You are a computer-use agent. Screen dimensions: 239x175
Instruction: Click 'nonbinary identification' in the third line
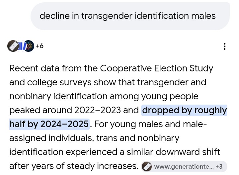[x=58, y=96]
